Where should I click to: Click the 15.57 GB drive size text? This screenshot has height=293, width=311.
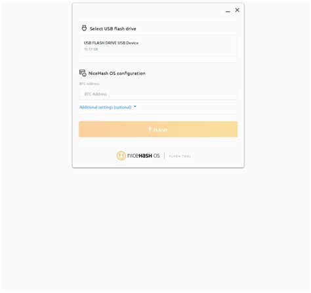[x=91, y=49]
